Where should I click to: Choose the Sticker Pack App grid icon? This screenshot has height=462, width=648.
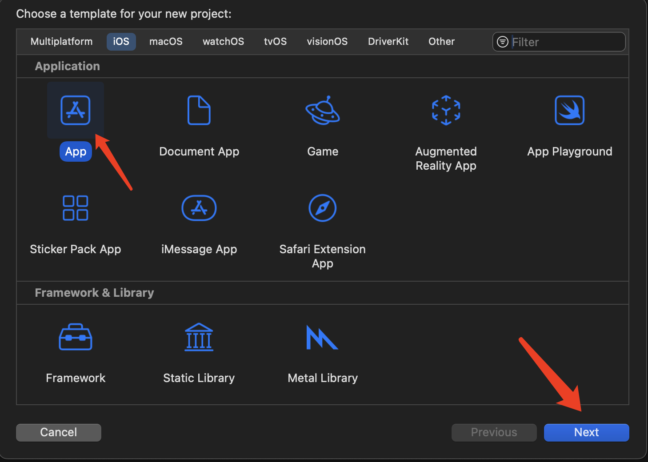coord(76,208)
